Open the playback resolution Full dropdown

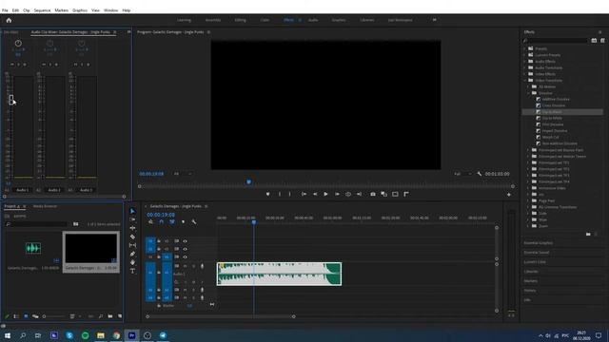point(462,174)
